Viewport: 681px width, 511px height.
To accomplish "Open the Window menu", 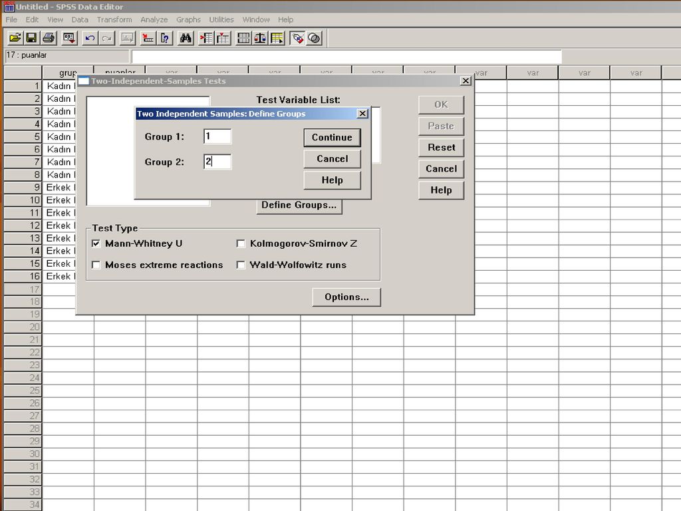I will click(x=256, y=19).
